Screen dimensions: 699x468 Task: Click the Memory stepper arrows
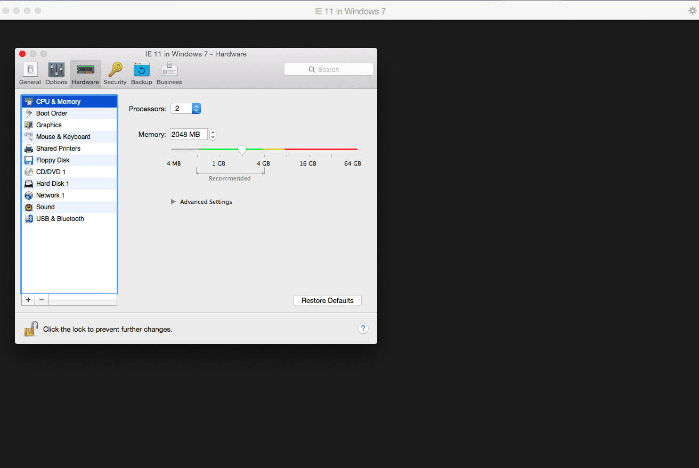pos(213,135)
